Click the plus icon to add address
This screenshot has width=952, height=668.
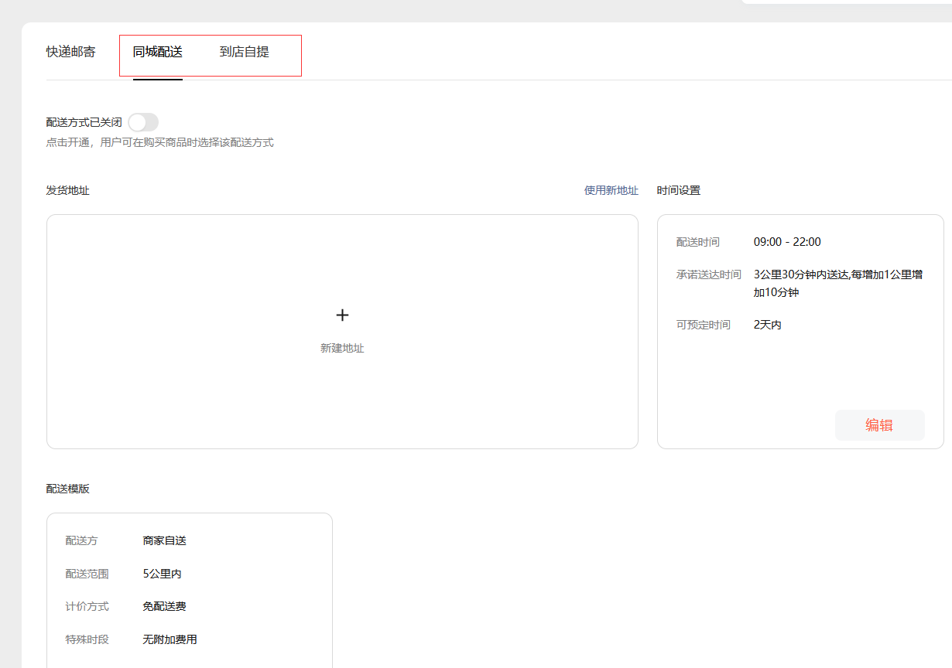click(x=342, y=315)
